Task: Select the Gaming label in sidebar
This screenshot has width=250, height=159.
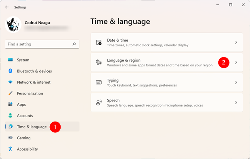Action: [24, 138]
